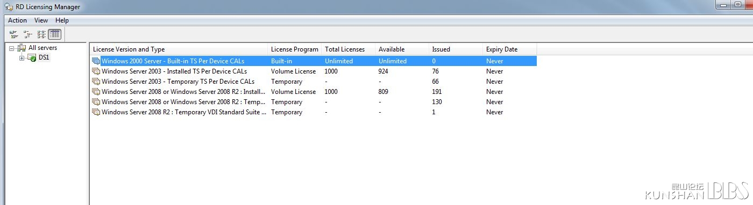Sort by Available column header
The width and height of the screenshot is (753, 205).
[x=402, y=49]
